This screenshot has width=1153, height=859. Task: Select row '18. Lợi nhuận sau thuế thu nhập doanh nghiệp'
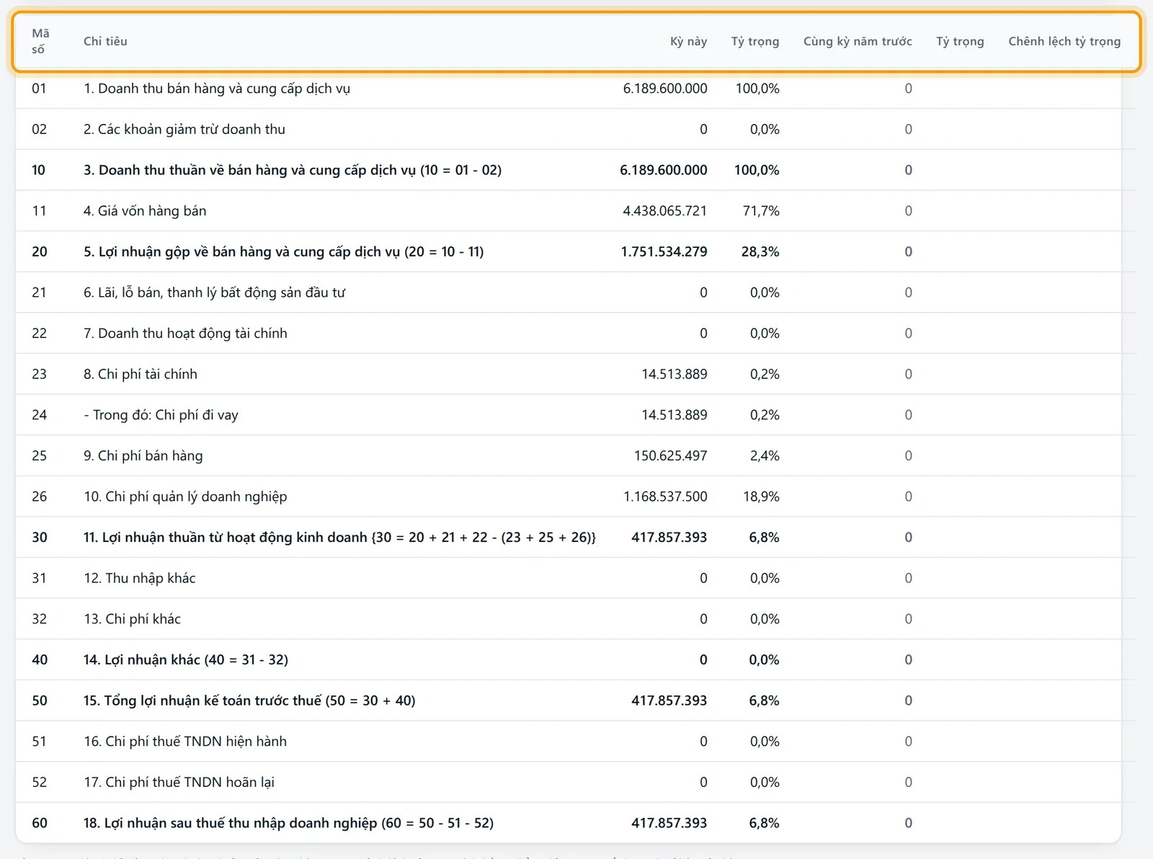569,822
